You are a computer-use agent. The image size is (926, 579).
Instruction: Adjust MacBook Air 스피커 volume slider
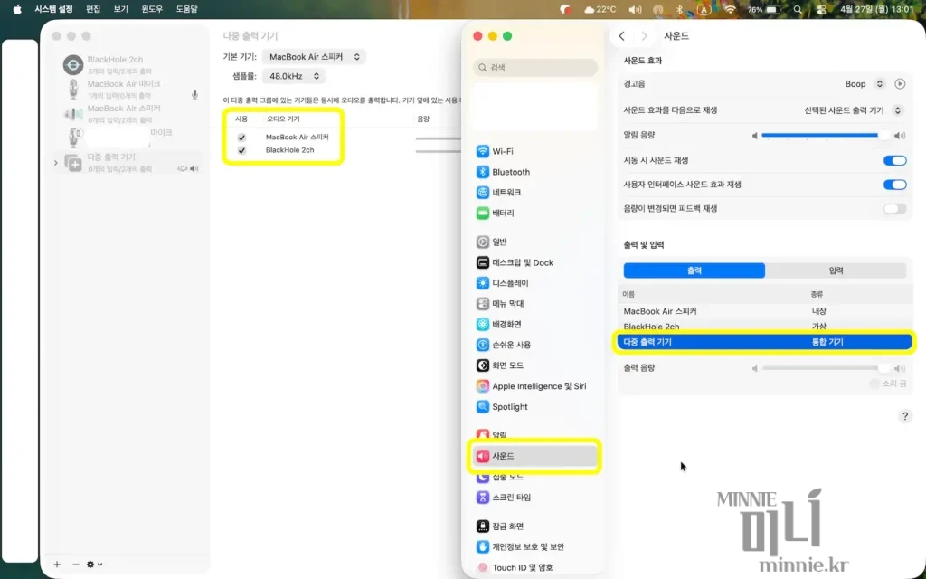point(439,138)
